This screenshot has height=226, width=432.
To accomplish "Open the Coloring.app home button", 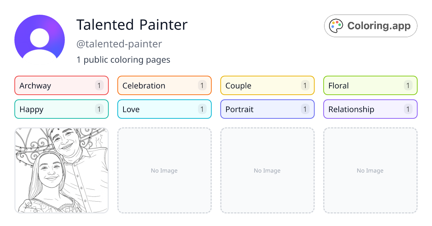I will [370, 26].
